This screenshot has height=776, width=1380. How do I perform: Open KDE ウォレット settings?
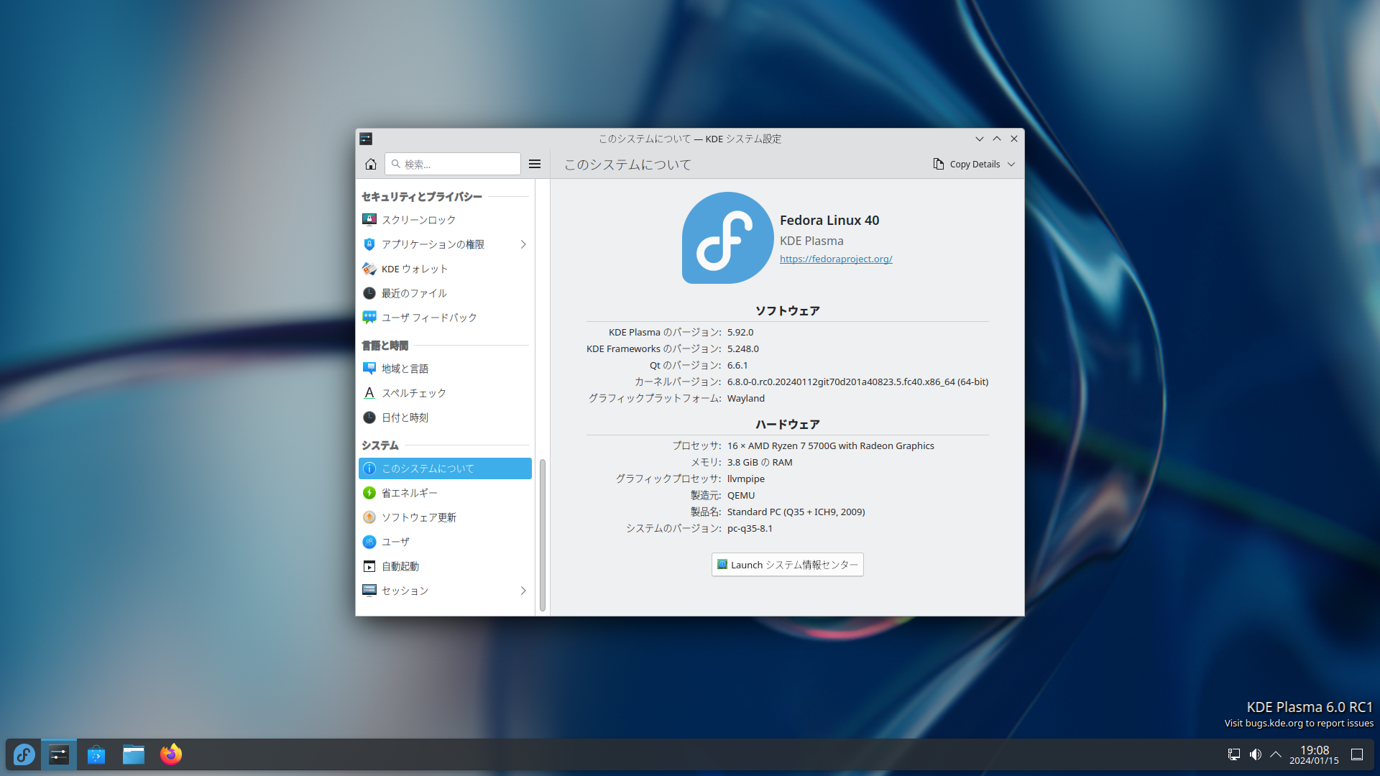point(414,269)
